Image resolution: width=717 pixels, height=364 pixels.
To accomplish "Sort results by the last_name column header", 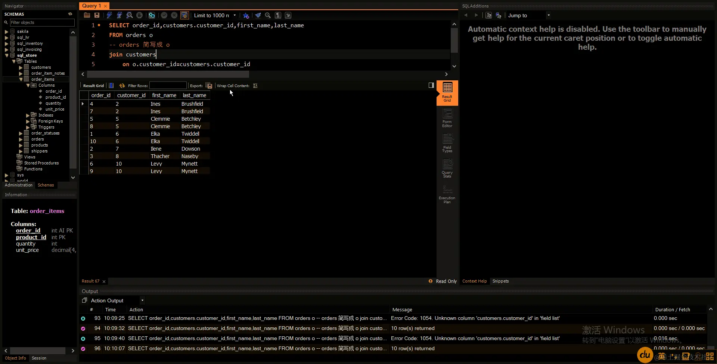I will point(195,95).
